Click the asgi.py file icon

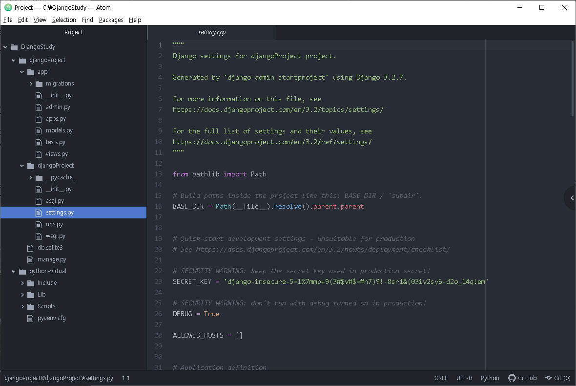[x=39, y=201]
